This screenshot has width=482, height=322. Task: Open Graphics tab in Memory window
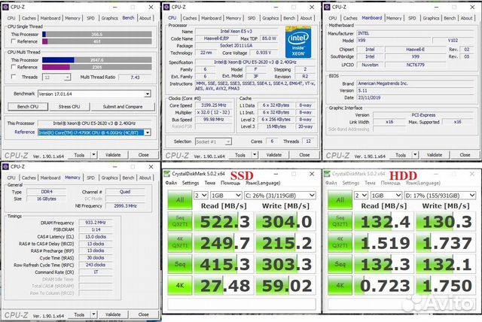pos(110,178)
